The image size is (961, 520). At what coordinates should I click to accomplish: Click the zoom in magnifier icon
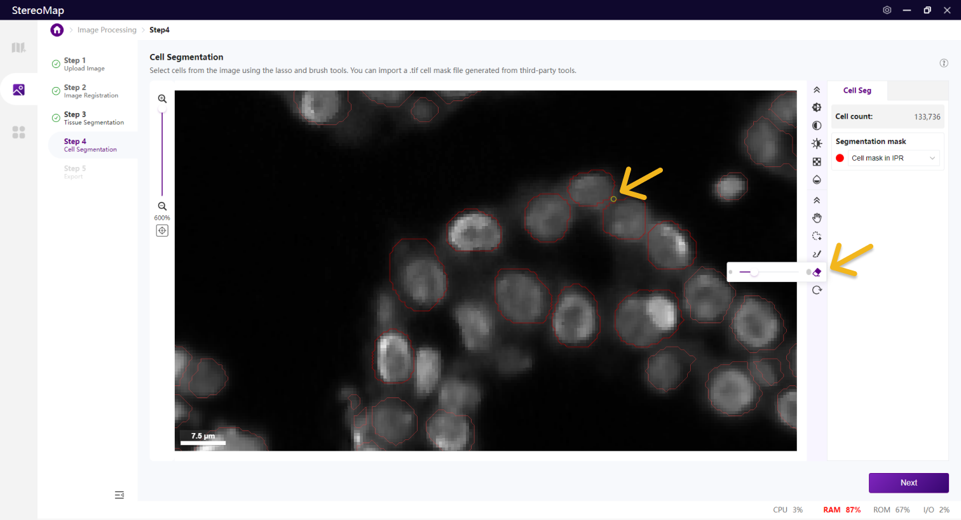162,99
